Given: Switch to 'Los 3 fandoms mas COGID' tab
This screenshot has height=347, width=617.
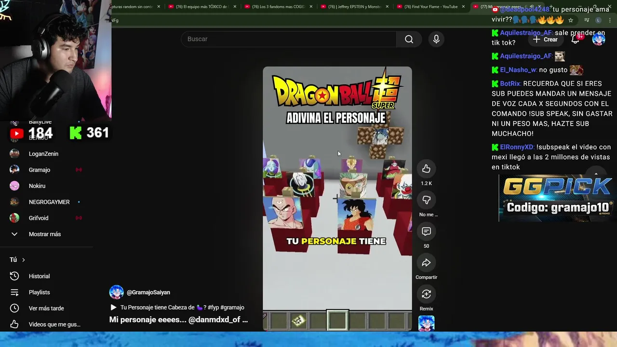Looking at the screenshot, I should tap(278, 7).
